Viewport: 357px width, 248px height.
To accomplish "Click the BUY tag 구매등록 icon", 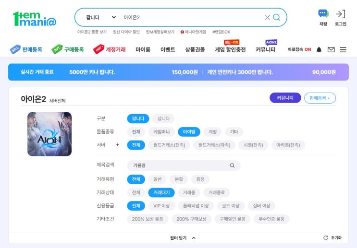I will coord(57,49).
